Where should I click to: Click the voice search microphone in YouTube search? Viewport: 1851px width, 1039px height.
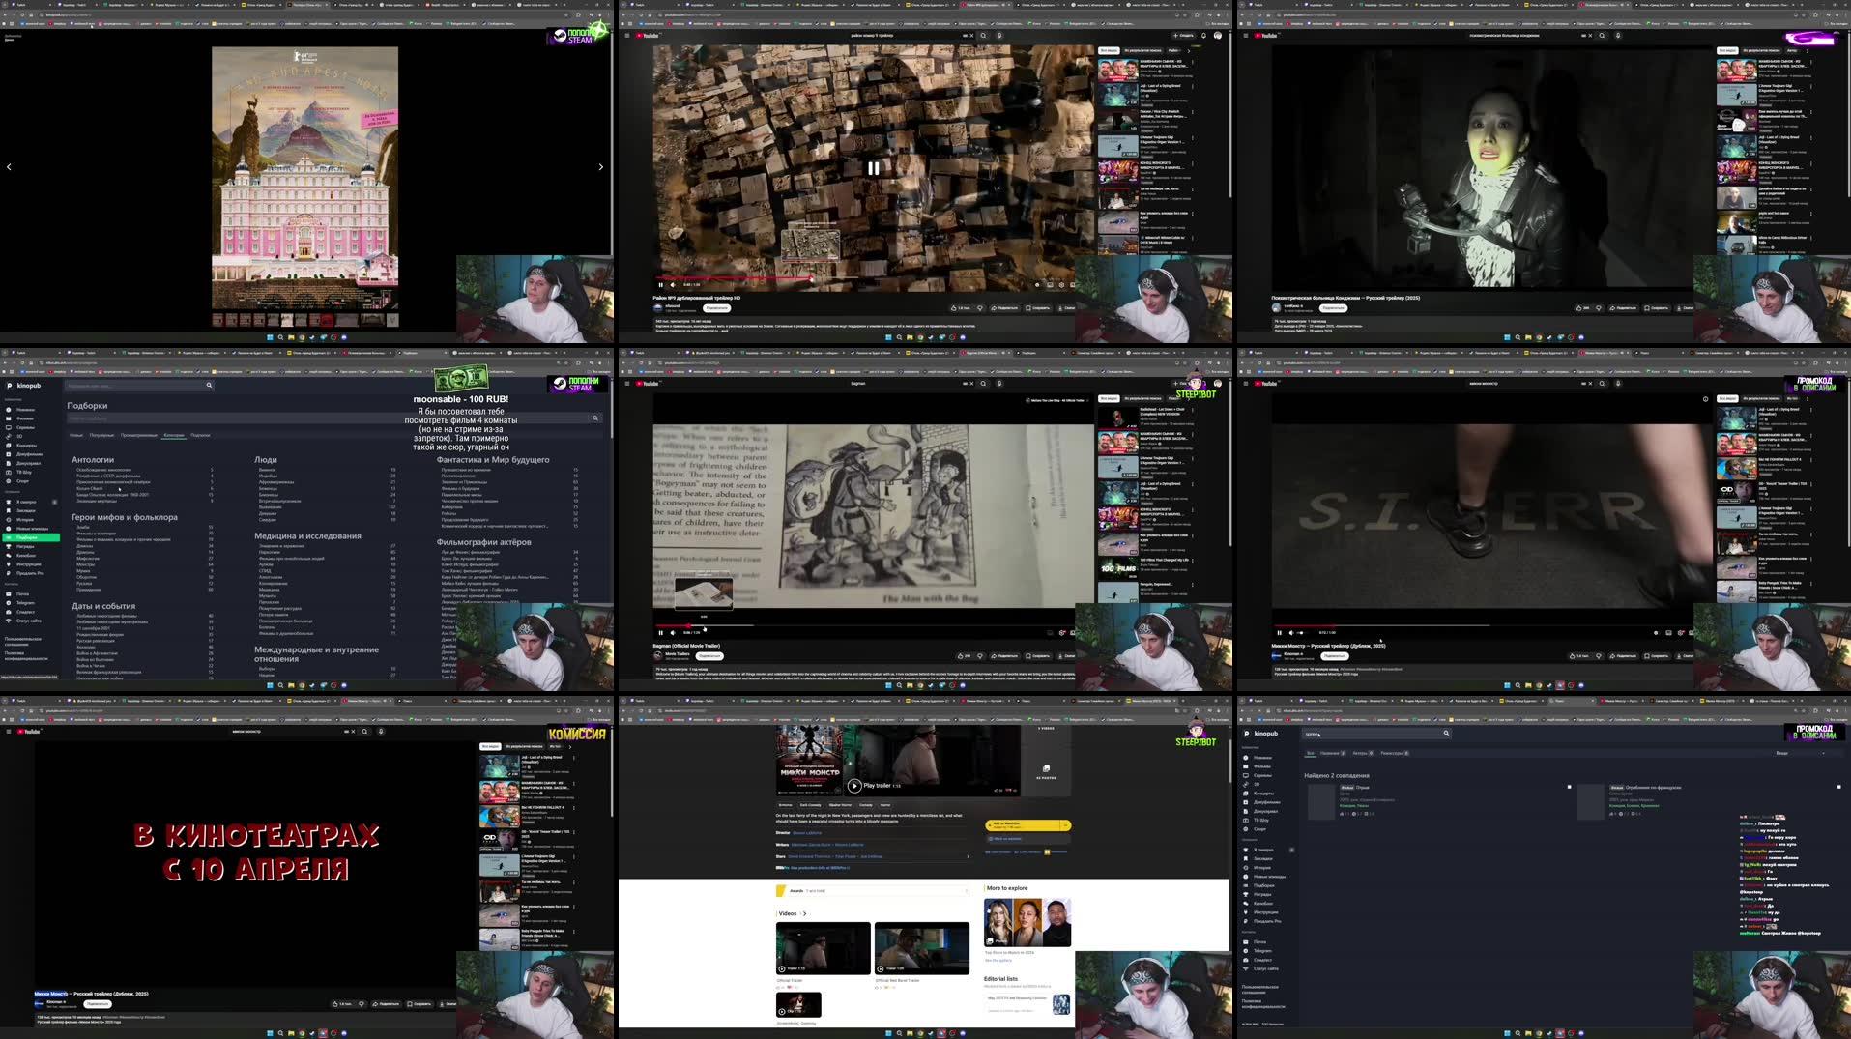pyautogui.click(x=999, y=34)
